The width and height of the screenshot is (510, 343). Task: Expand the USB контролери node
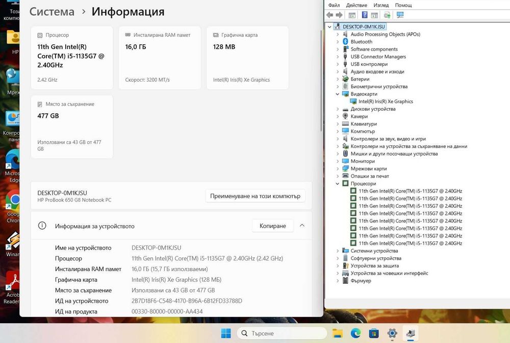[x=337, y=64]
